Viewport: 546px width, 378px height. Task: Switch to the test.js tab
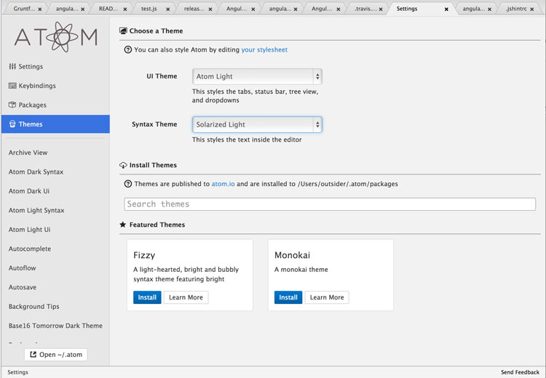point(149,9)
